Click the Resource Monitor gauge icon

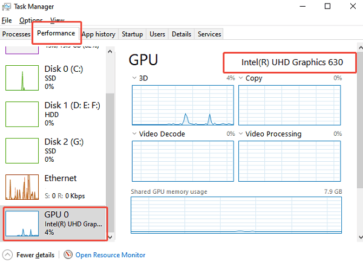point(68,255)
